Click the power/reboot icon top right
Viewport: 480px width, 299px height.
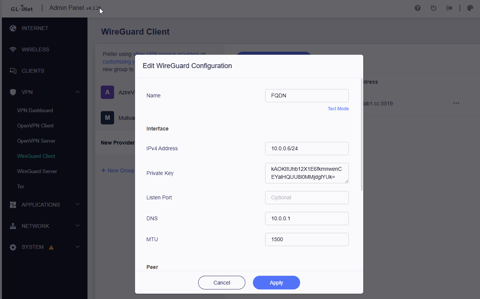pos(433,8)
